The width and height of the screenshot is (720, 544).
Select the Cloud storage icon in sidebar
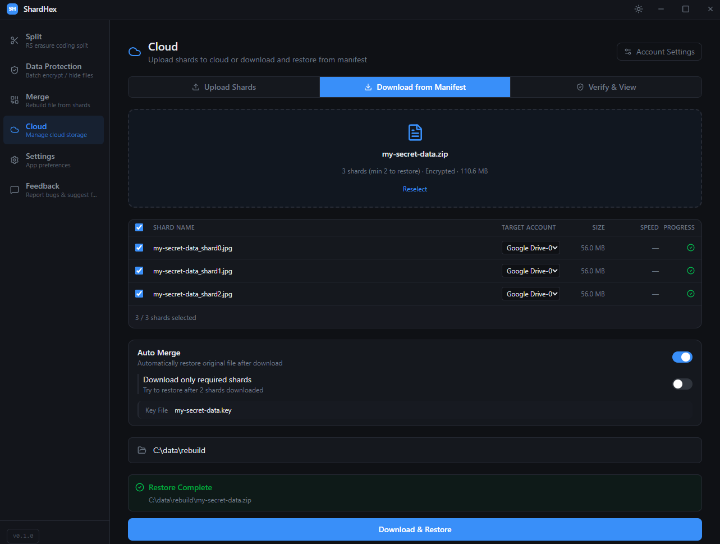14,130
